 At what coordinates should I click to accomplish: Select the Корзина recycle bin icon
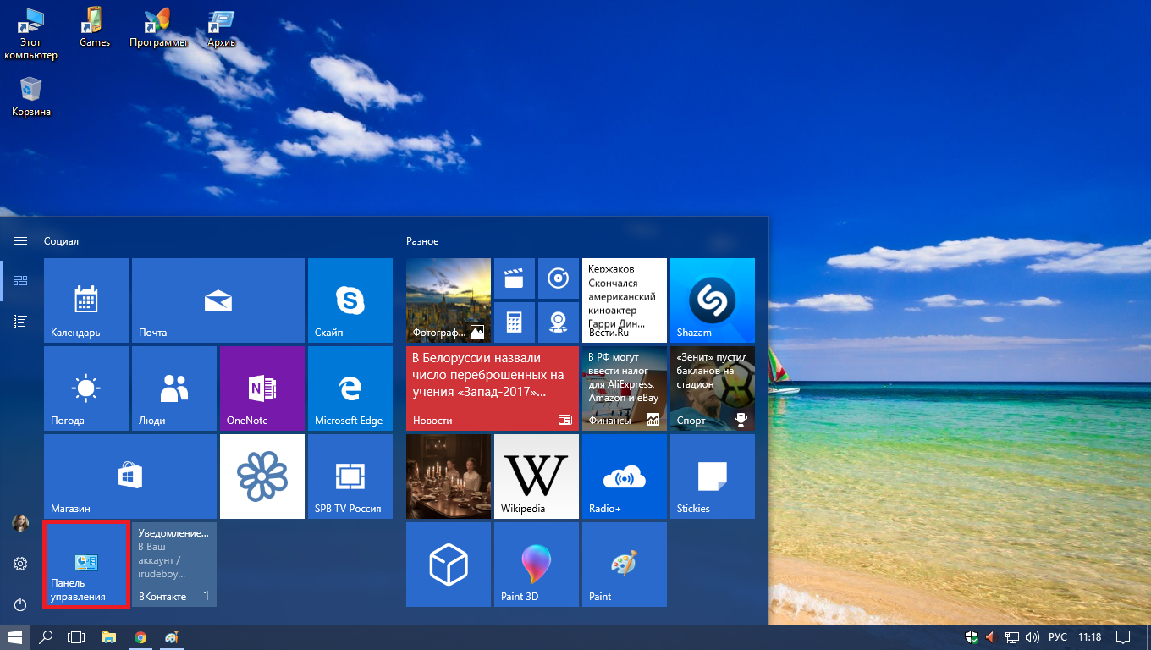click(31, 96)
